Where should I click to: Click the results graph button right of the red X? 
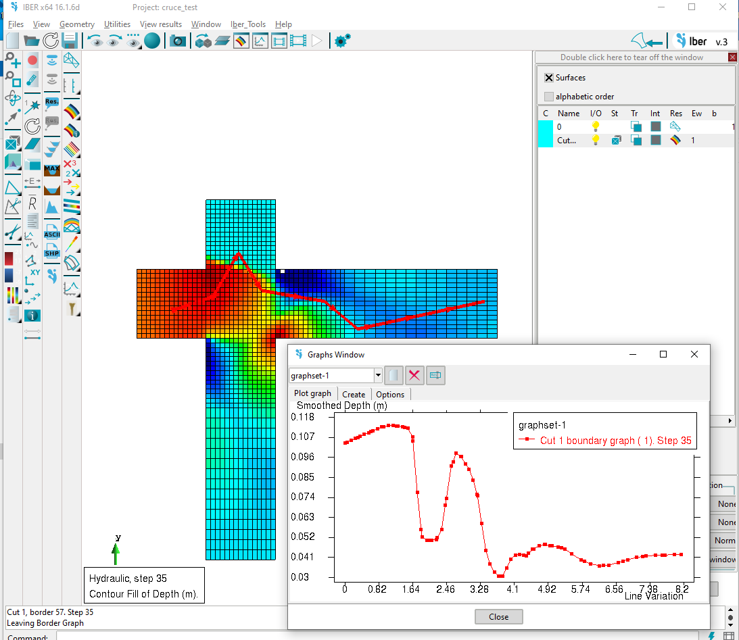435,375
